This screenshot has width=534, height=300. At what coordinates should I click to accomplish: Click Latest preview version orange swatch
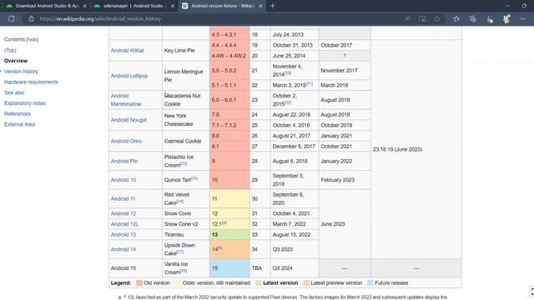(306, 283)
